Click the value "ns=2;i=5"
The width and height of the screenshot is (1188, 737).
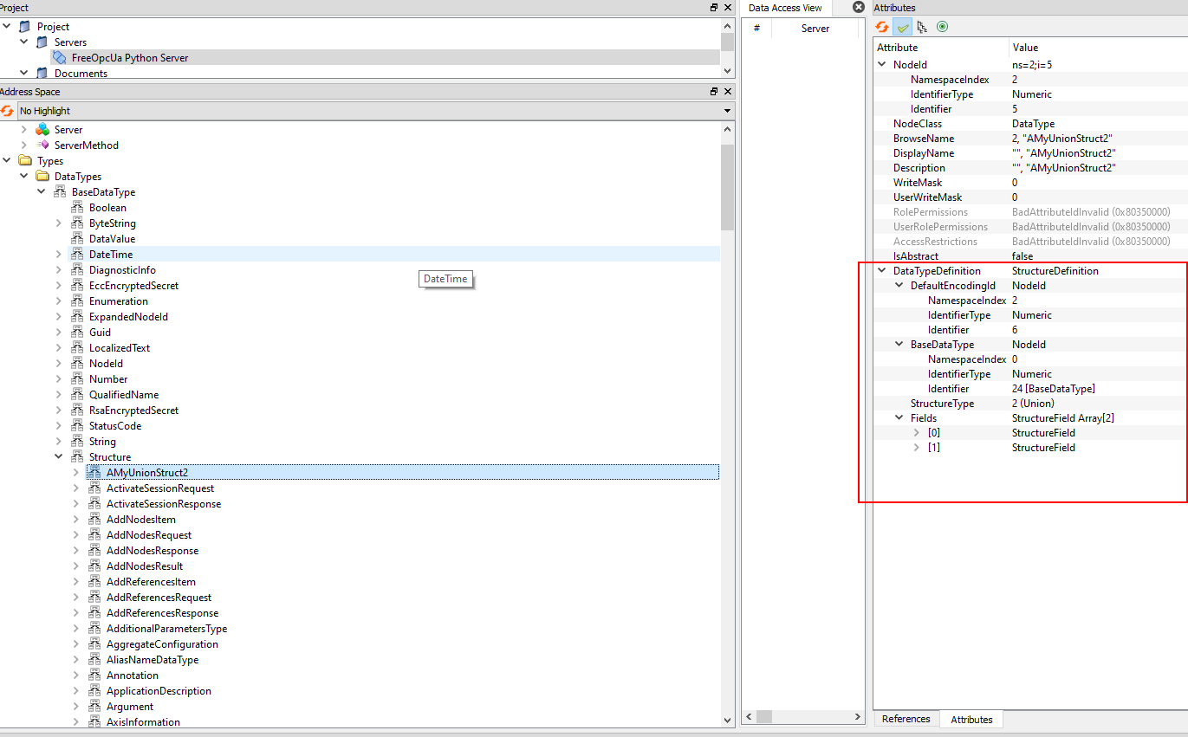click(1032, 65)
